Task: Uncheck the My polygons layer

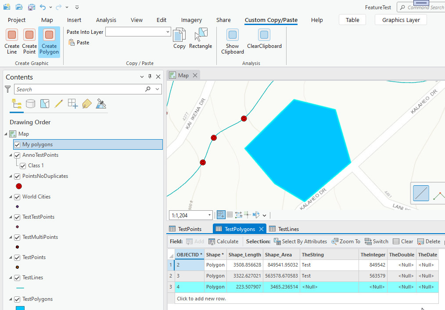Action: [x=17, y=144]
